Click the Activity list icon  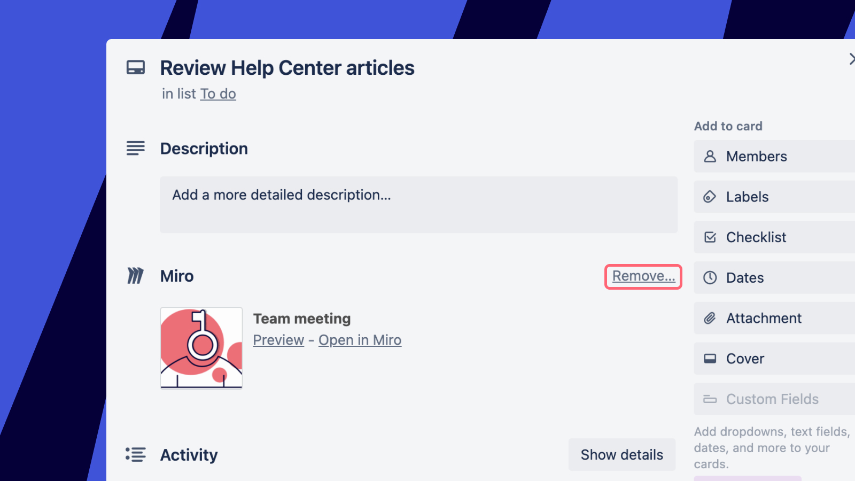coord(135,455)
